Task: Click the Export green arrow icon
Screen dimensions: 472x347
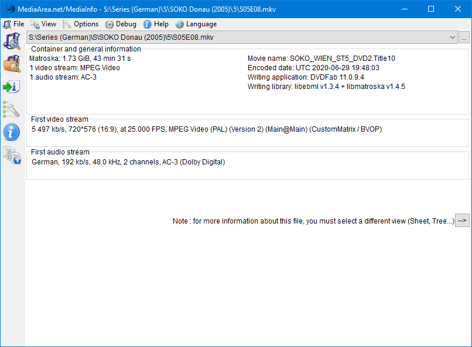Action: [x=12, y=87]
